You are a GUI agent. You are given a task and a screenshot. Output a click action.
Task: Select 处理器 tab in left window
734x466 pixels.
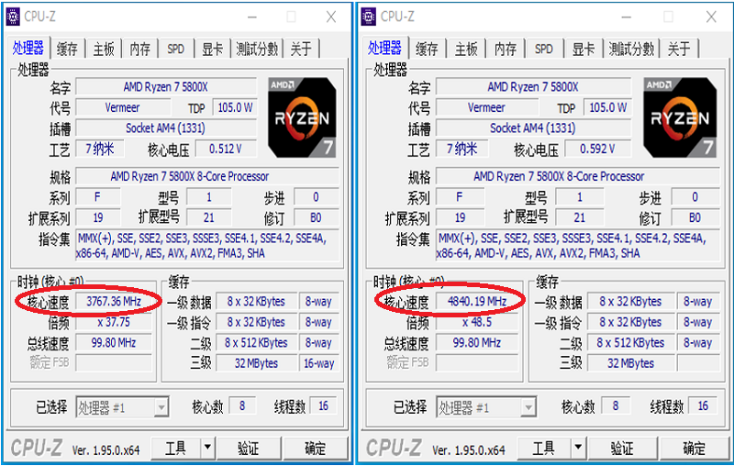tap(28, 48)
